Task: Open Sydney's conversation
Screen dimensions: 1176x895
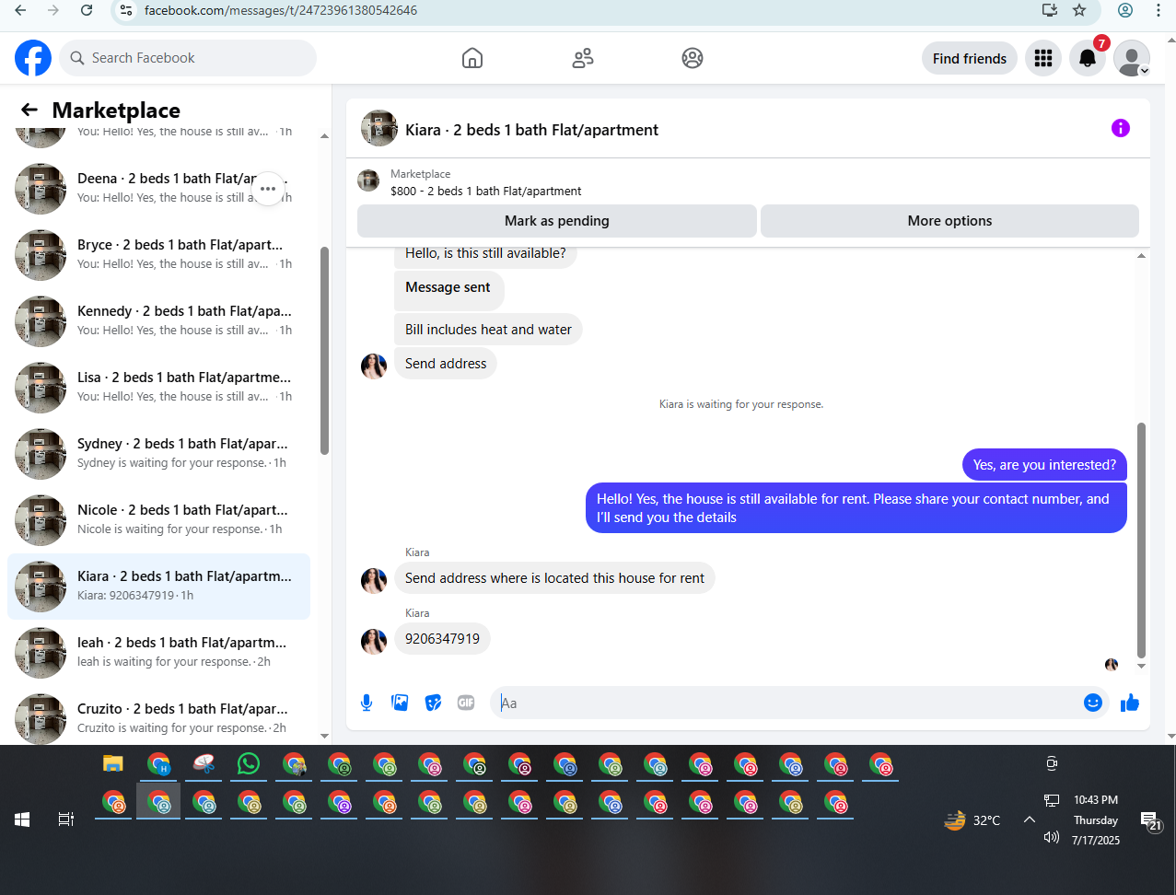Action: tap(158, 454)
